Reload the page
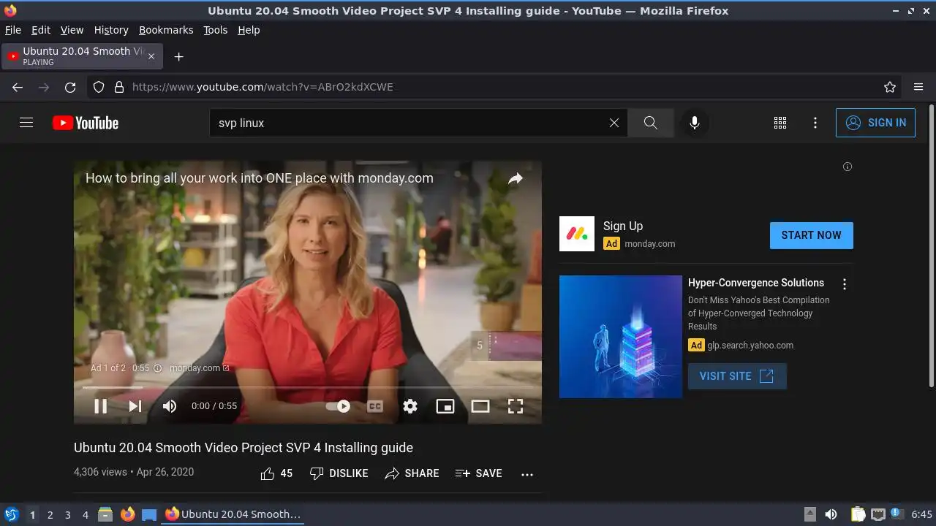The image size is (936, 526). [x=70, y=87]
